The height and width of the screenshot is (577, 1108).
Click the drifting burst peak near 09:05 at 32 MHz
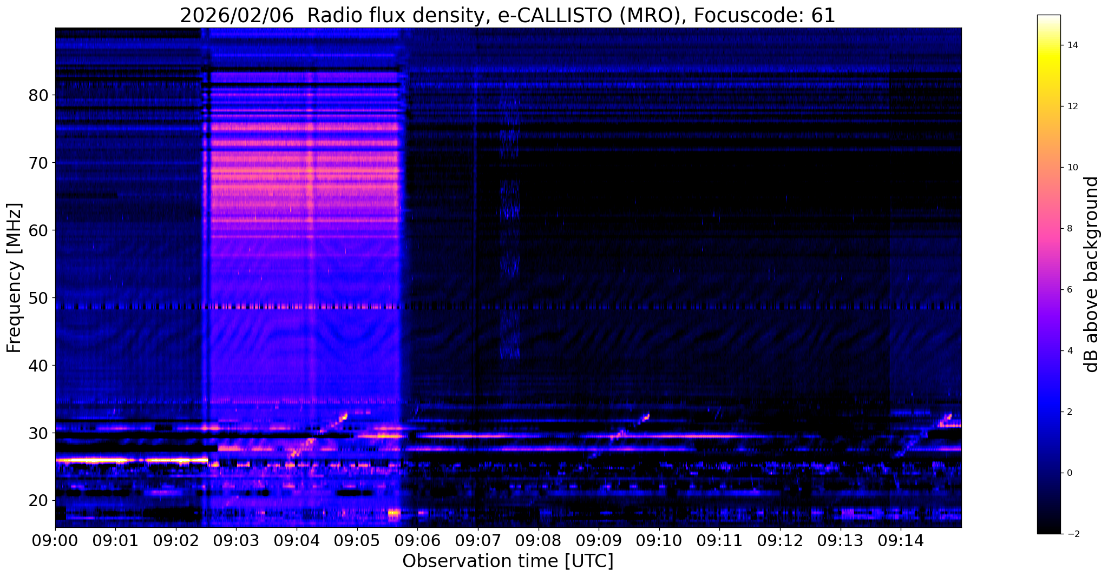(x=343, y=416)
